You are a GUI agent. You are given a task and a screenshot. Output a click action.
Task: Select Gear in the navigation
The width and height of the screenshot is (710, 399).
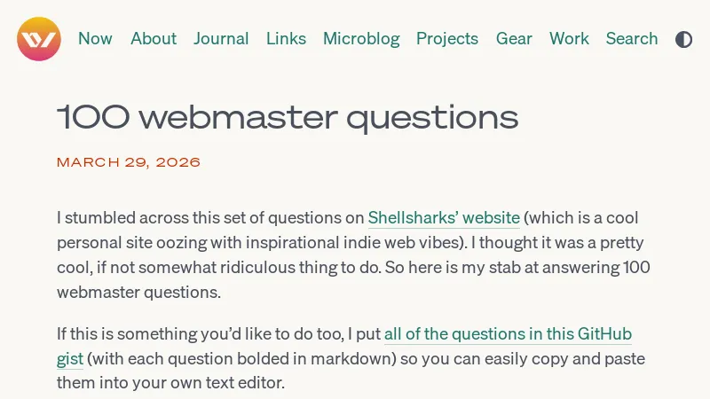pyautogui.click(x=514, y=39)
